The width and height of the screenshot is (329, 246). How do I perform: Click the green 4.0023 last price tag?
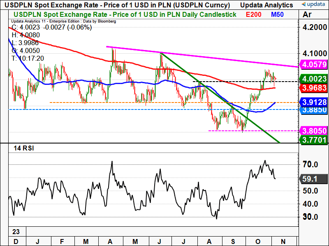click(x=314, y=79)
